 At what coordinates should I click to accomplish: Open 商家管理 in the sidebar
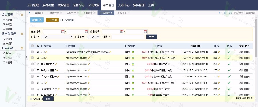pos(8,29)
